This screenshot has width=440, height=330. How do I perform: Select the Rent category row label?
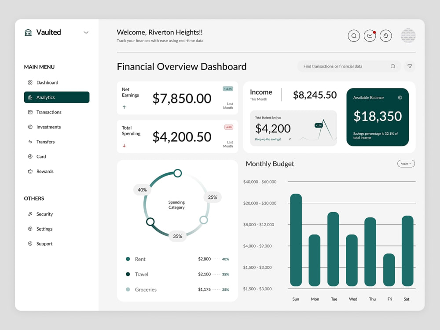[140, 259]
